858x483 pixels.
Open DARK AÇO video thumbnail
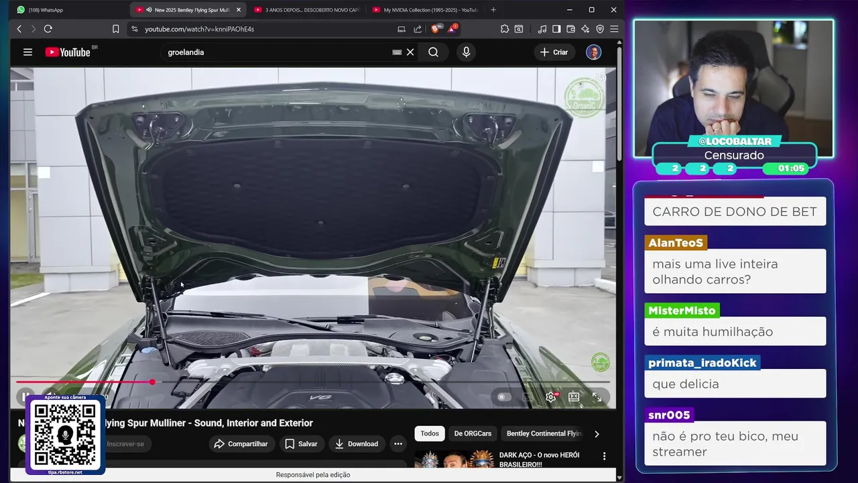(x=454, y=459)
